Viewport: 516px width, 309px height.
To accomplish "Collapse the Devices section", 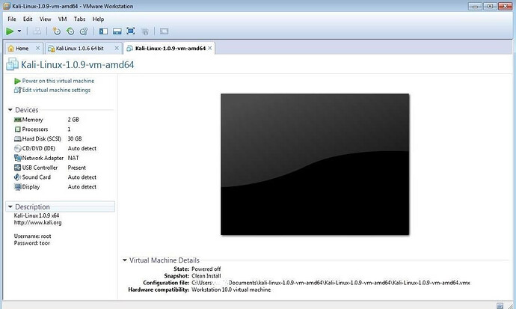I will point(10,110).
